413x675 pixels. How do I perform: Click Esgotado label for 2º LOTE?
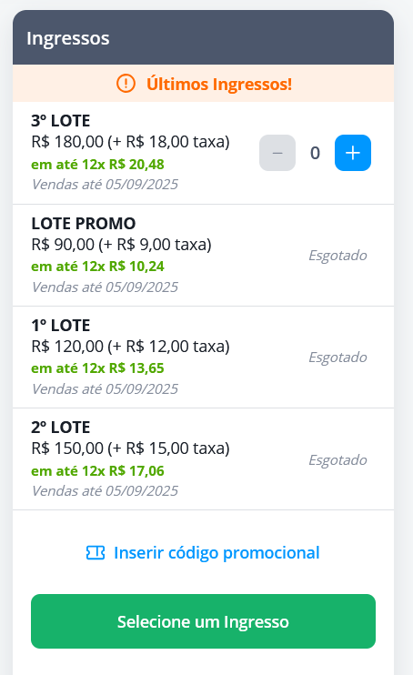[x=338, y=459]
